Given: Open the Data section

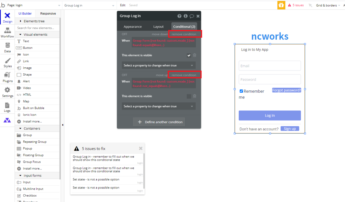Looking at the screenshot, I should (x=7, y=48).
